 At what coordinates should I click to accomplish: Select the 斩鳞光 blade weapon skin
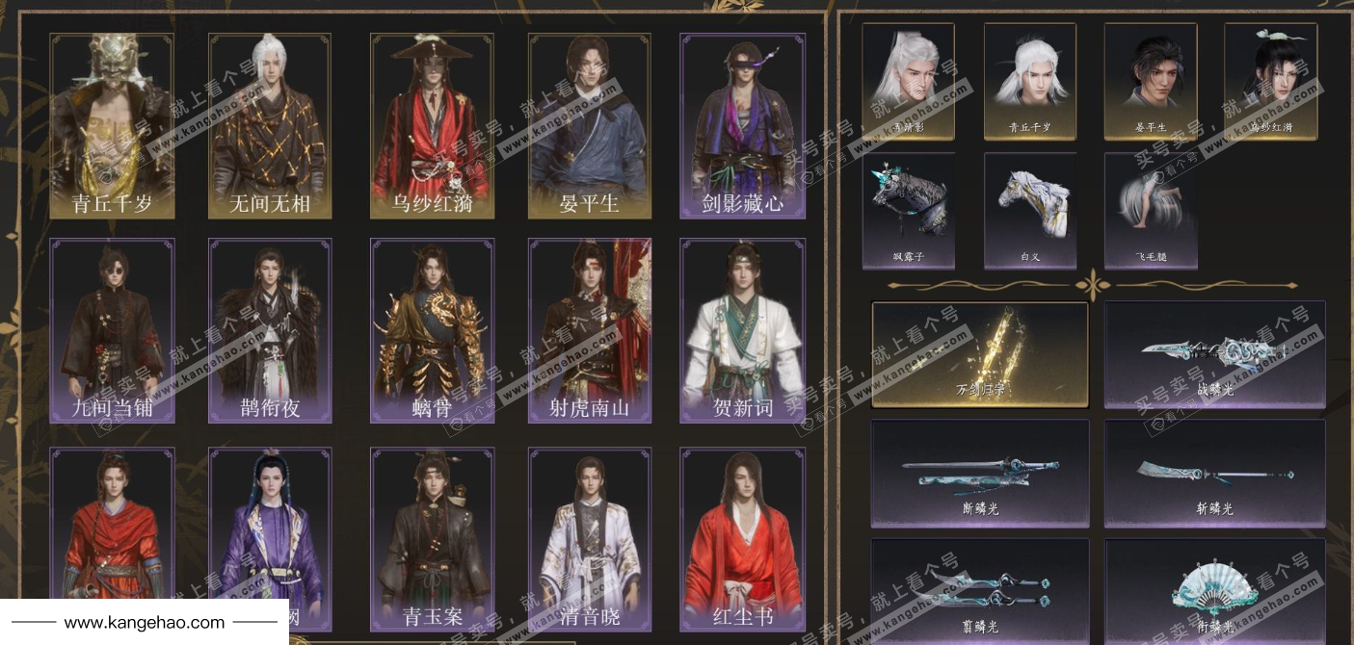click(x=1214, y=474)
